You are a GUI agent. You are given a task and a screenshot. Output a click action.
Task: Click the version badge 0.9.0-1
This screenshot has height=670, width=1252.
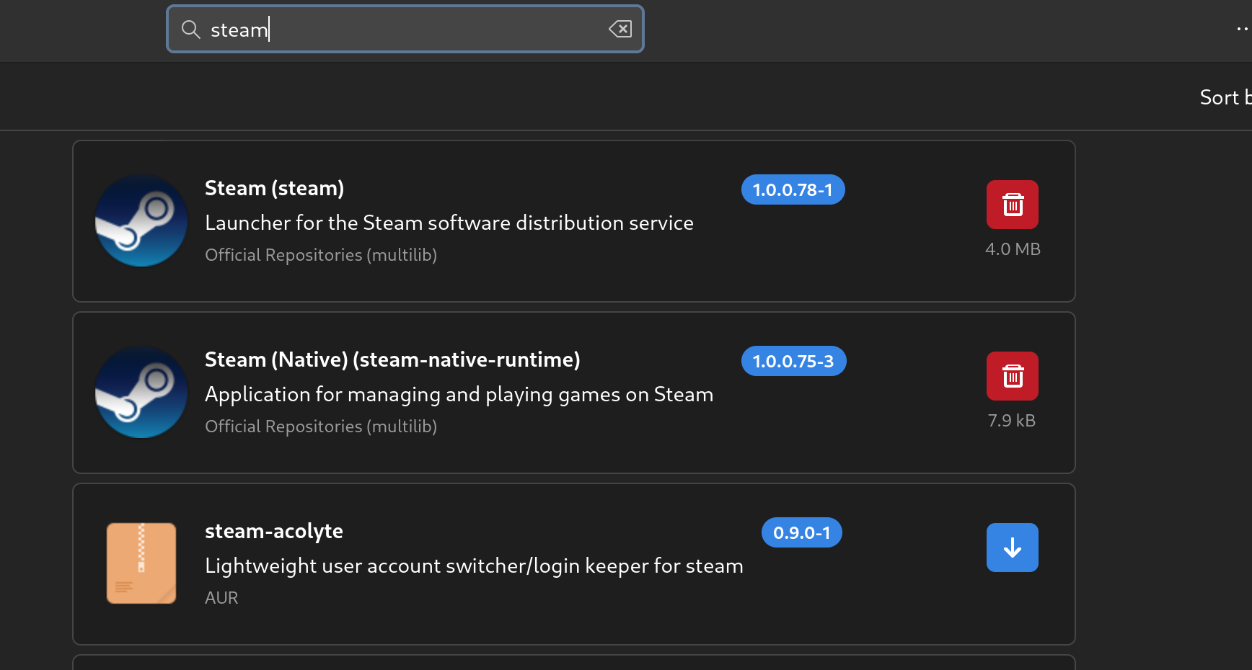pyautogui.click(x=802, y=532)
